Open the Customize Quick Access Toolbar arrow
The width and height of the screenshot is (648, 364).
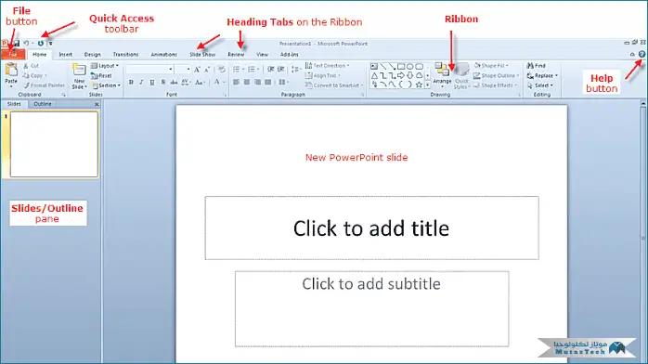click(50, 44)
